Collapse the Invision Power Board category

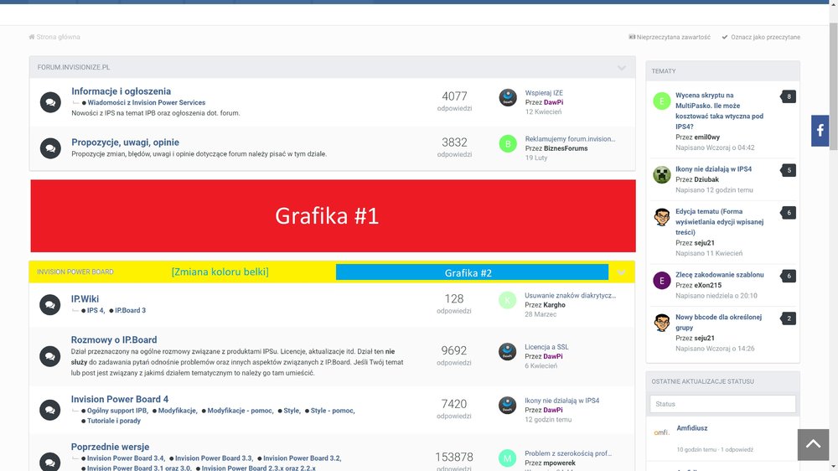click(622, 272)
